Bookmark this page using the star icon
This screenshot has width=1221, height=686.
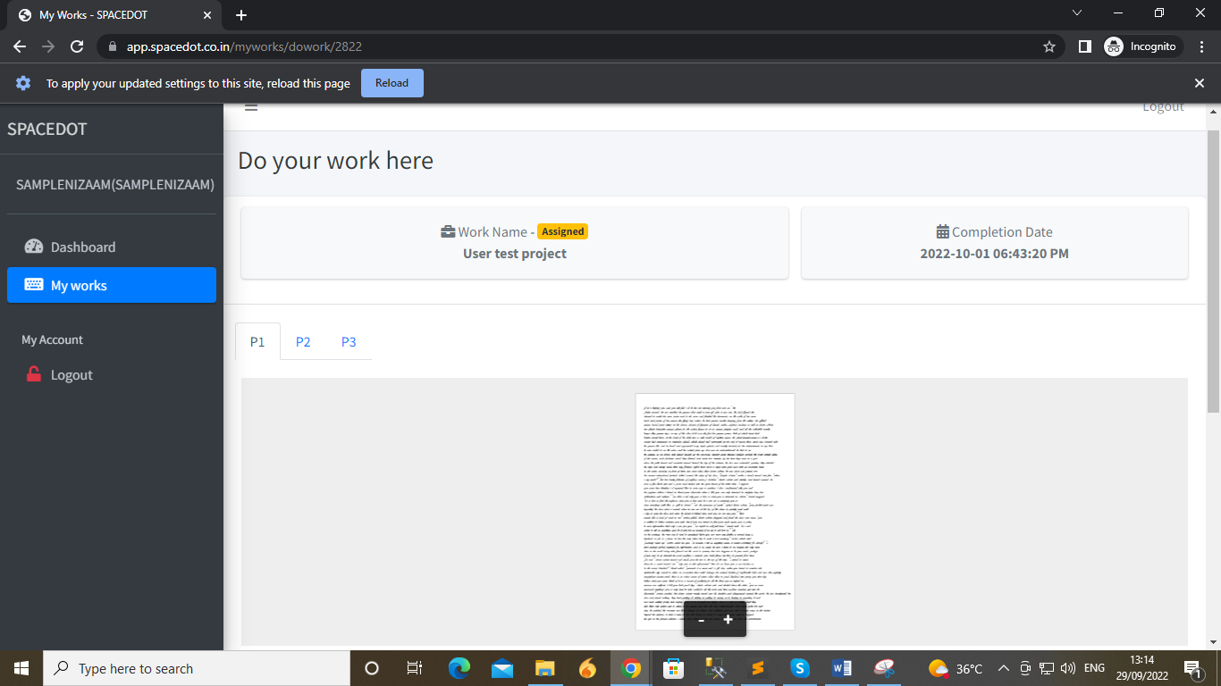click(1048, 46)
